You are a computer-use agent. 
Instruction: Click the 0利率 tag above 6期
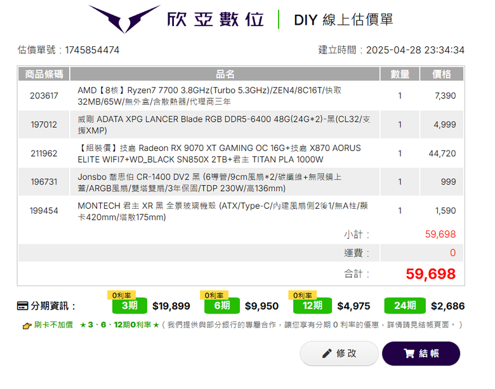click(214, 295)
